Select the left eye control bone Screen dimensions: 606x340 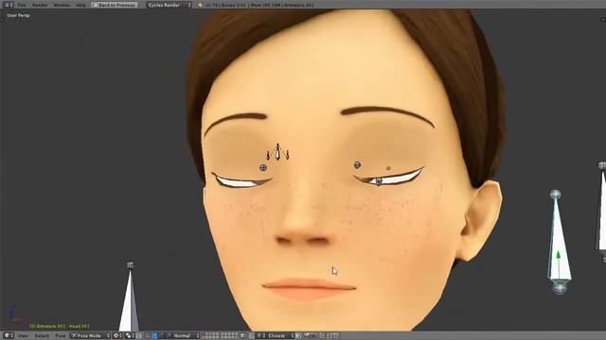263,168
